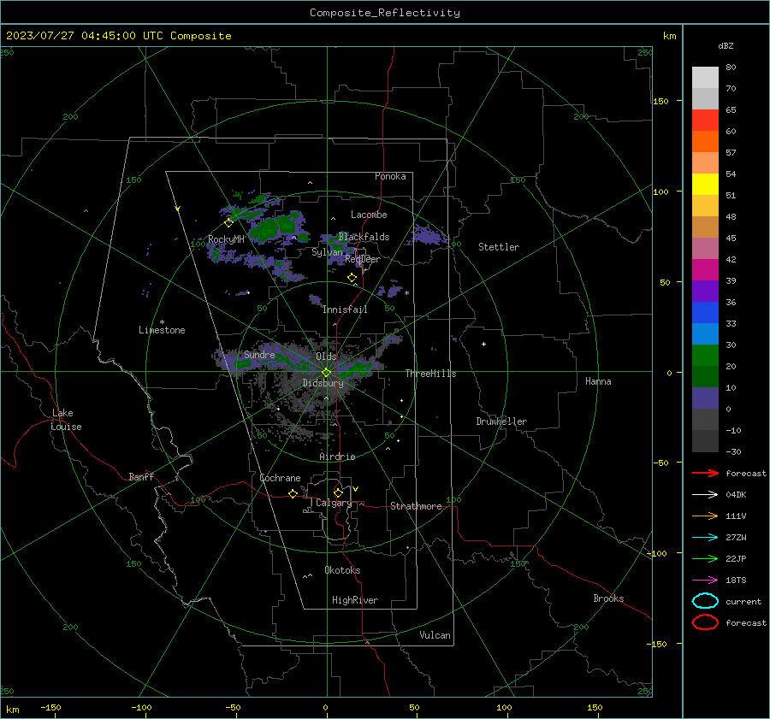Click the yellow diamond marker above Calgary
The width and height of the screenshot is (770, 719).
(x=338, y=492)
